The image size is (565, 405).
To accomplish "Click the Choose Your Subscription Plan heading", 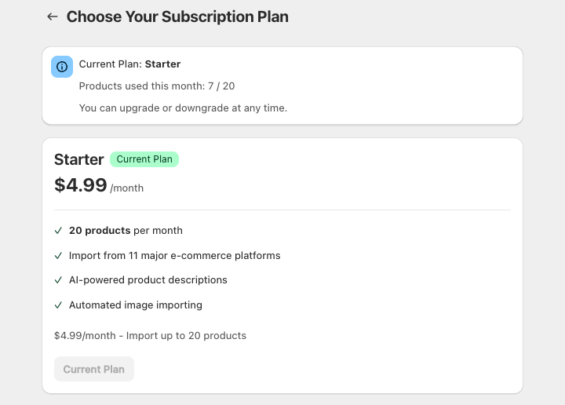I will (177, 16).
